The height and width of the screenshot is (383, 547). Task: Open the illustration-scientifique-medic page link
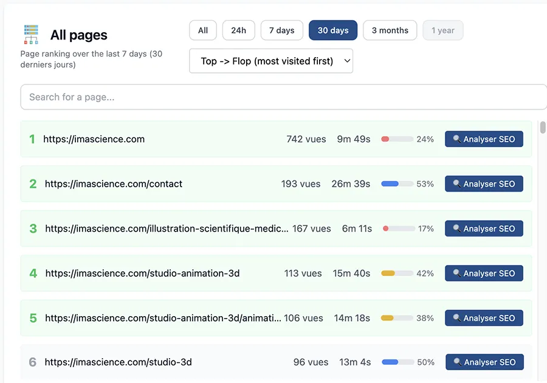pyautogui.click(x=164, y=228)
